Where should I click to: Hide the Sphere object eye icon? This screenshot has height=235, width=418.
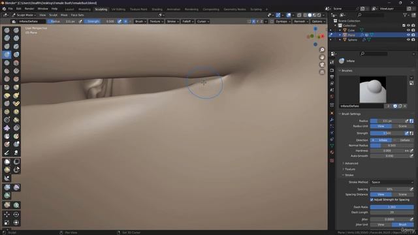pos(408,40)
